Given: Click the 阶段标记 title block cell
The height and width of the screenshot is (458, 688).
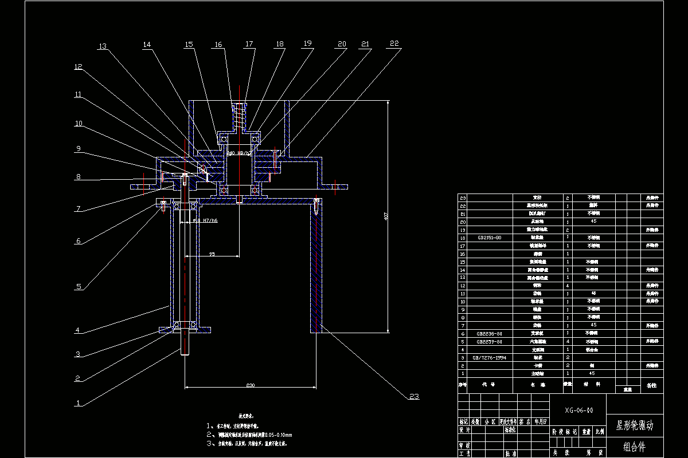Looking at the screenshot, I should [x=564, y=432].
